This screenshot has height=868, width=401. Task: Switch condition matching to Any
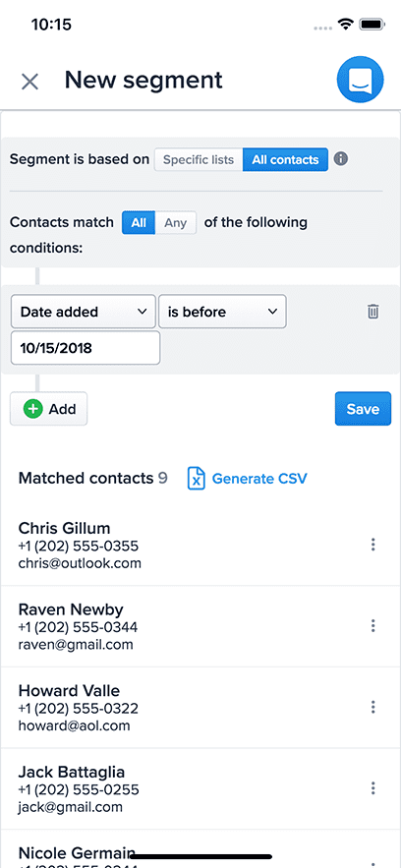(176, 223)
